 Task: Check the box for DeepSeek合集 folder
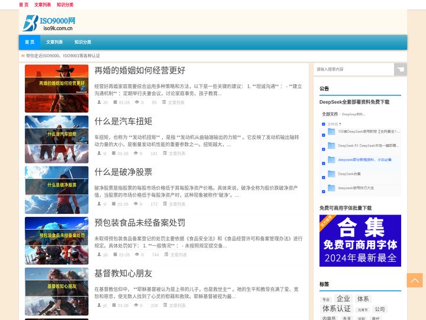323,178
